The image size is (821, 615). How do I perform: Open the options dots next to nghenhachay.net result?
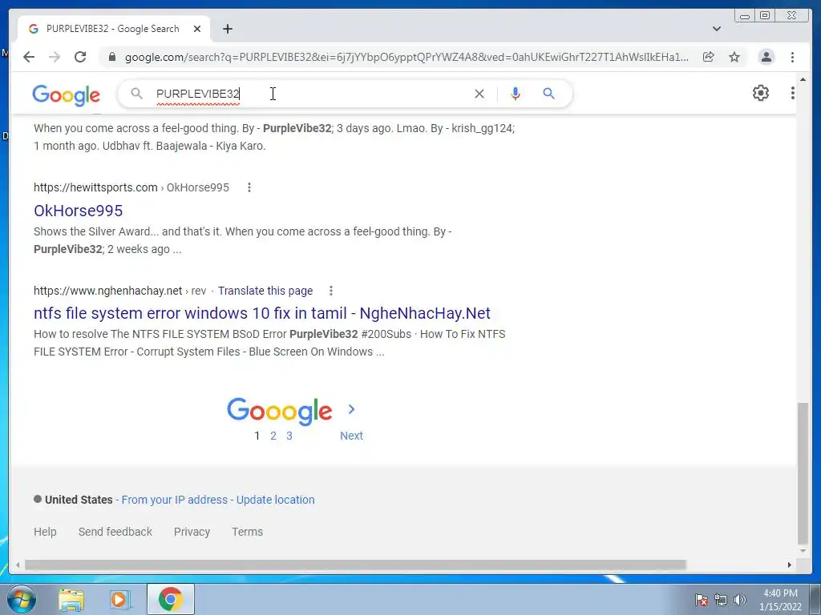click(331, 290)
